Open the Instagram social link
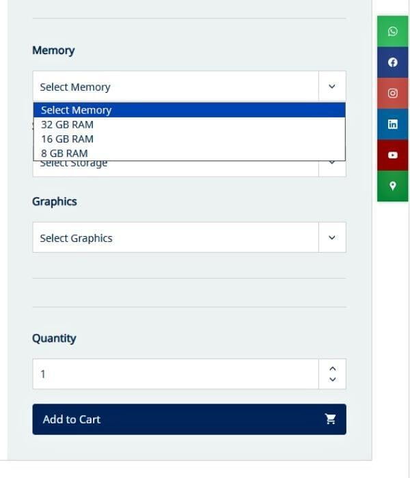 tap(392, 94)
